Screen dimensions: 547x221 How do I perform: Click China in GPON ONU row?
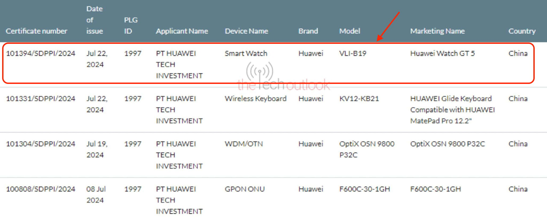click(518, 189)
